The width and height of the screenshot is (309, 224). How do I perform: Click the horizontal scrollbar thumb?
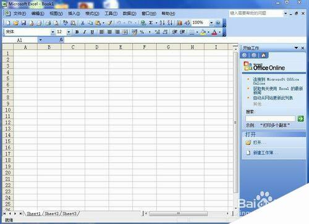point(179,214)
